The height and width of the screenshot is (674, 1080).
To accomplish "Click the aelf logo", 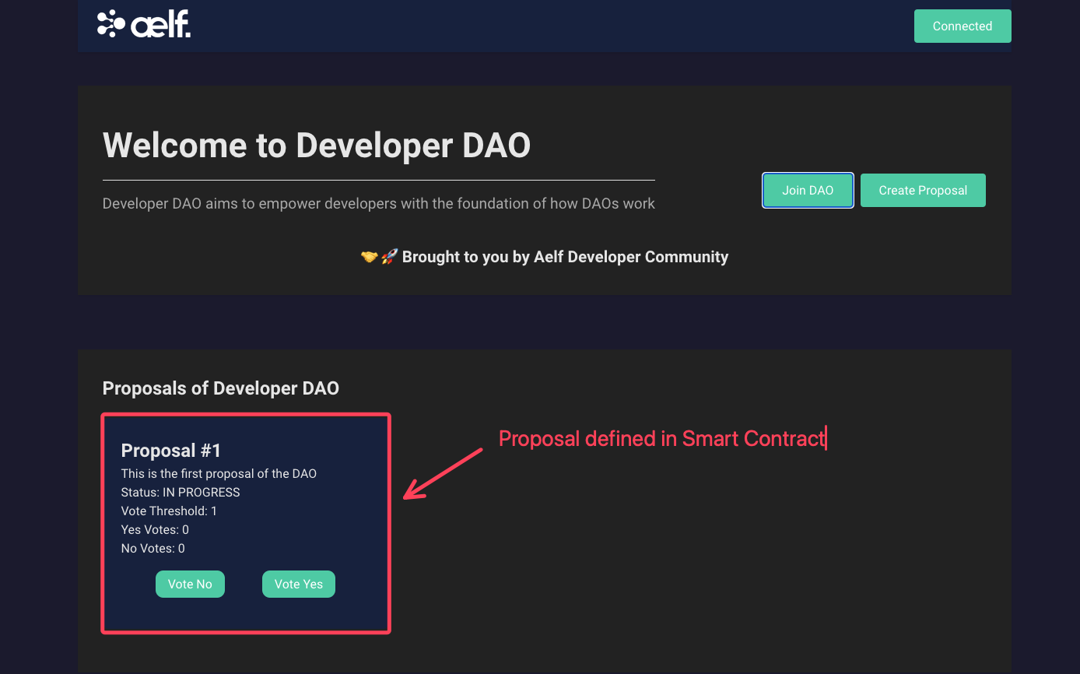I will click(x=144, y=24).
